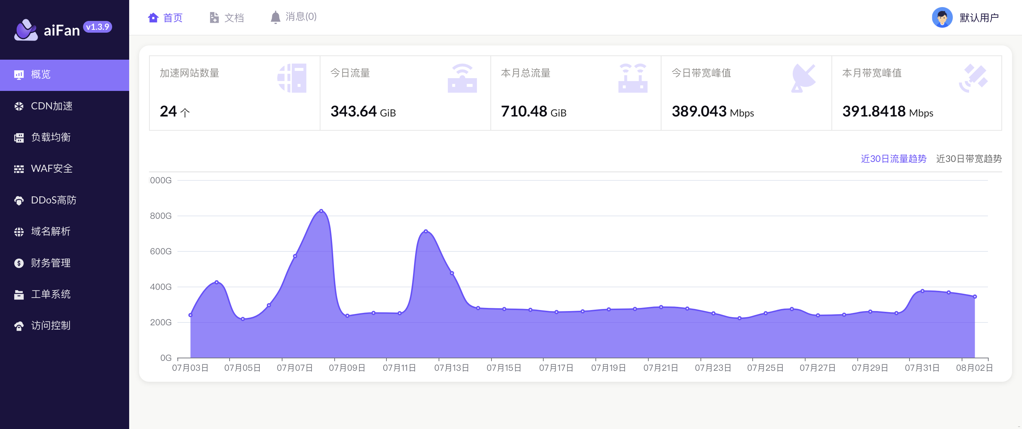
Task: Select the 近30日流量趋势 tab
Action: (894, 159)
